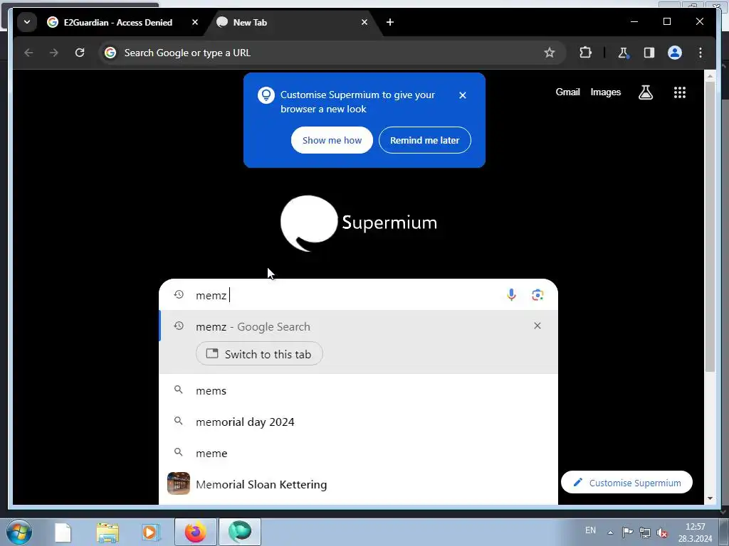Viewport: 729px width, 546px height.
Task: Click the lightbulb icon in the blue popup
Action: [266, 96]
